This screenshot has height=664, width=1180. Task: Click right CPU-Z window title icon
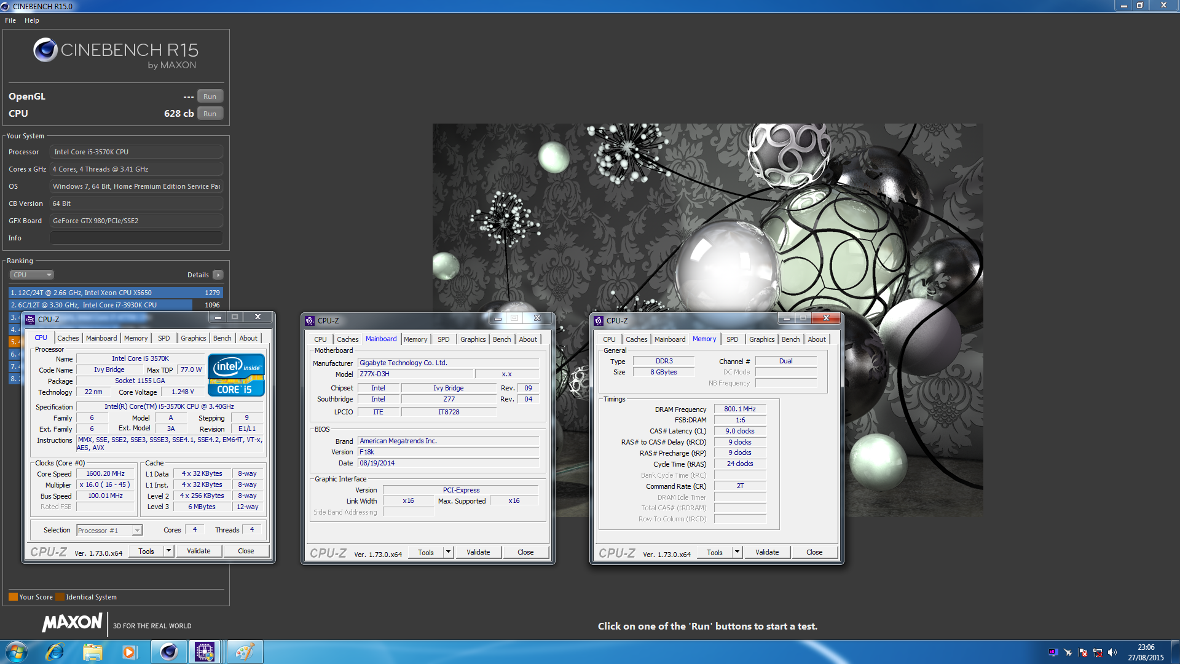pyautogui.click(x=599, y=320)
